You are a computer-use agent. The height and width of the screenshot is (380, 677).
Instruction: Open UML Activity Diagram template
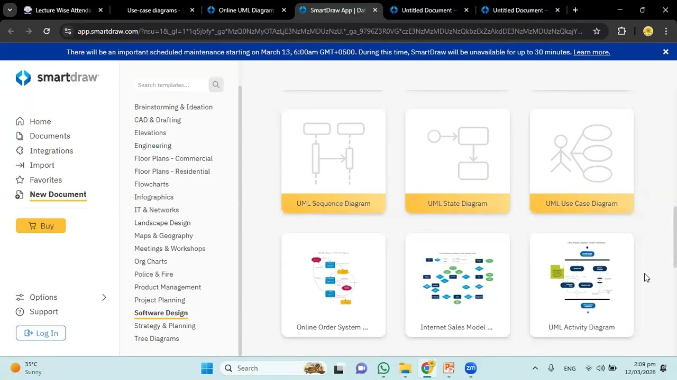pyautogui.click(x=582, y=285)
